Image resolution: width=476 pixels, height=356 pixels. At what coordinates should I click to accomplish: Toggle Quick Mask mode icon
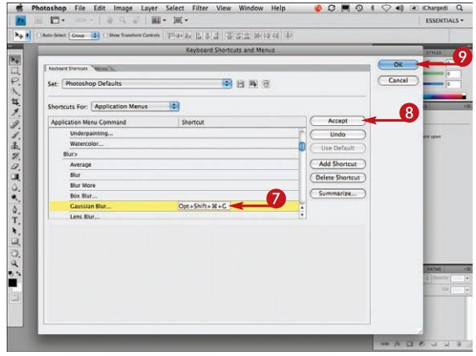14,298
